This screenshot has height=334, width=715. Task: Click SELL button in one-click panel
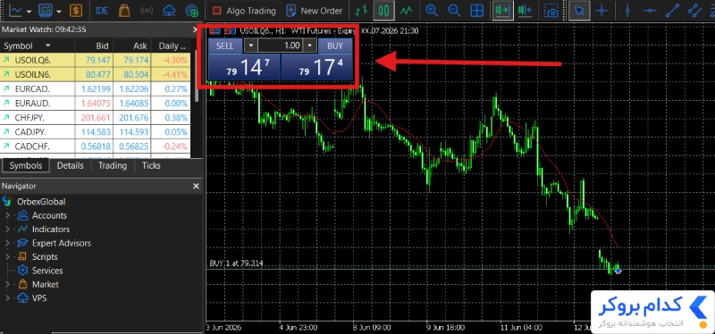pyautogui.click(x=225, y=46)
